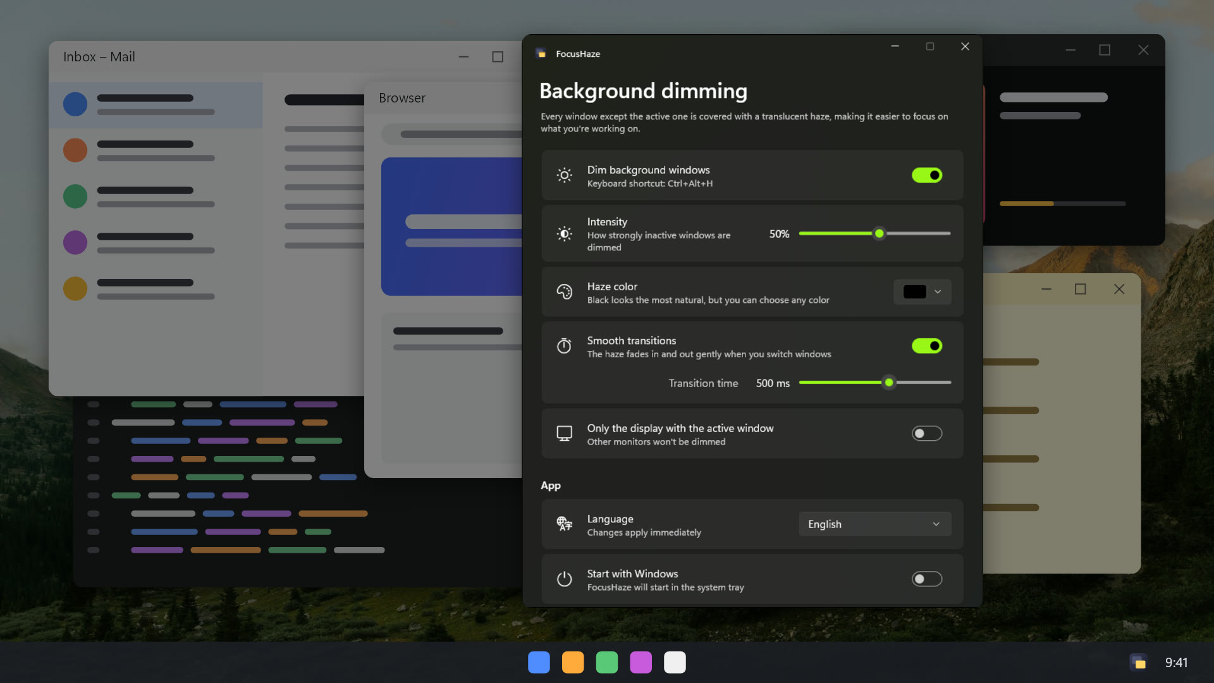This screenshot has height=683, width=1214.
Task: Open the Language English dropdown
Action: click(x=875, y=524)
